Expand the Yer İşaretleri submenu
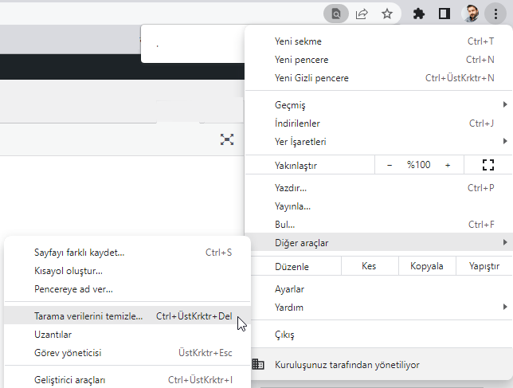Image resolution: width=513 pixels, height=388 pixels. point(378,142)
